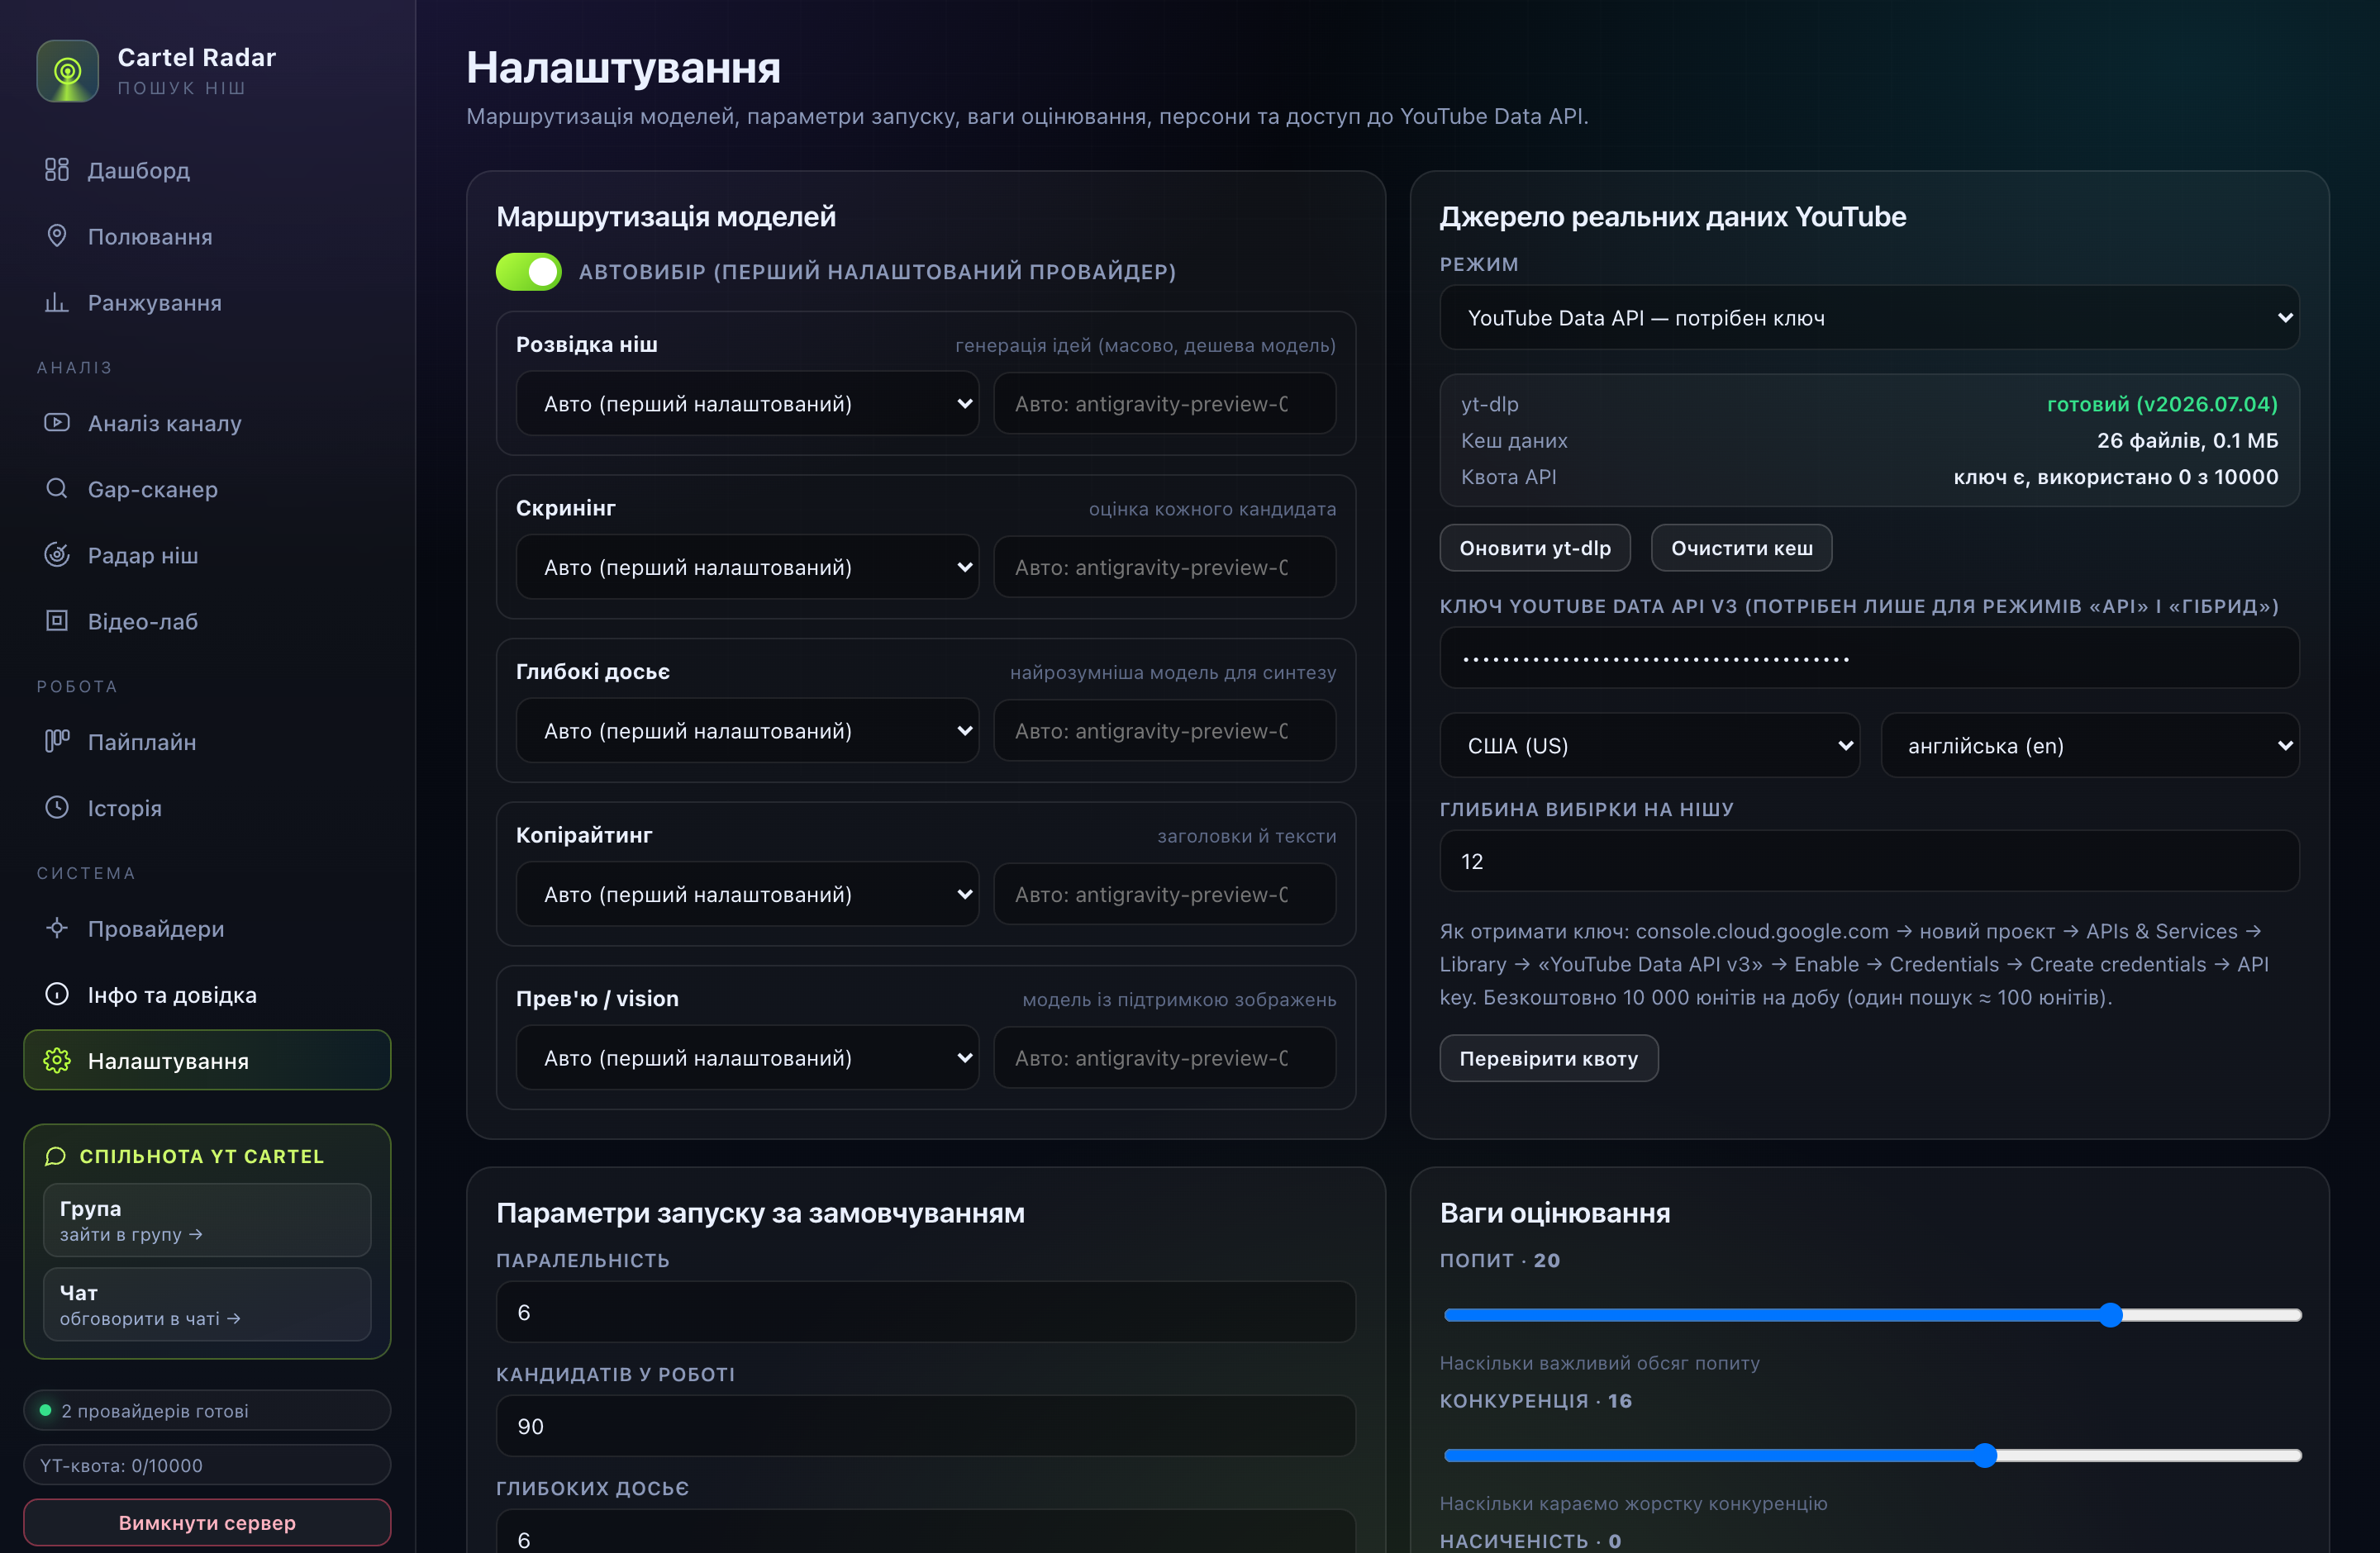Focus the Паралельність input field
Viewport: 2380px width, 1553px height.
coord(925,1312)
